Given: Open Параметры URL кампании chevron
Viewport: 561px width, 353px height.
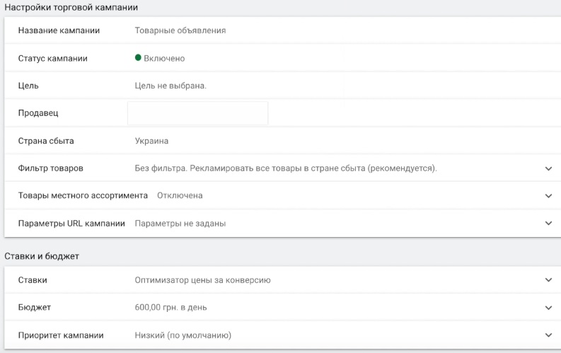Looking at the screenshot, I should [x=548, y=223].
